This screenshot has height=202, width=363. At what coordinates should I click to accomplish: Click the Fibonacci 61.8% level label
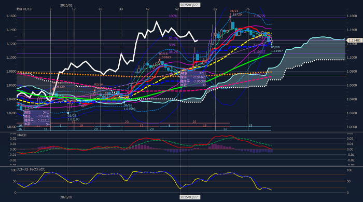[173, 38]
